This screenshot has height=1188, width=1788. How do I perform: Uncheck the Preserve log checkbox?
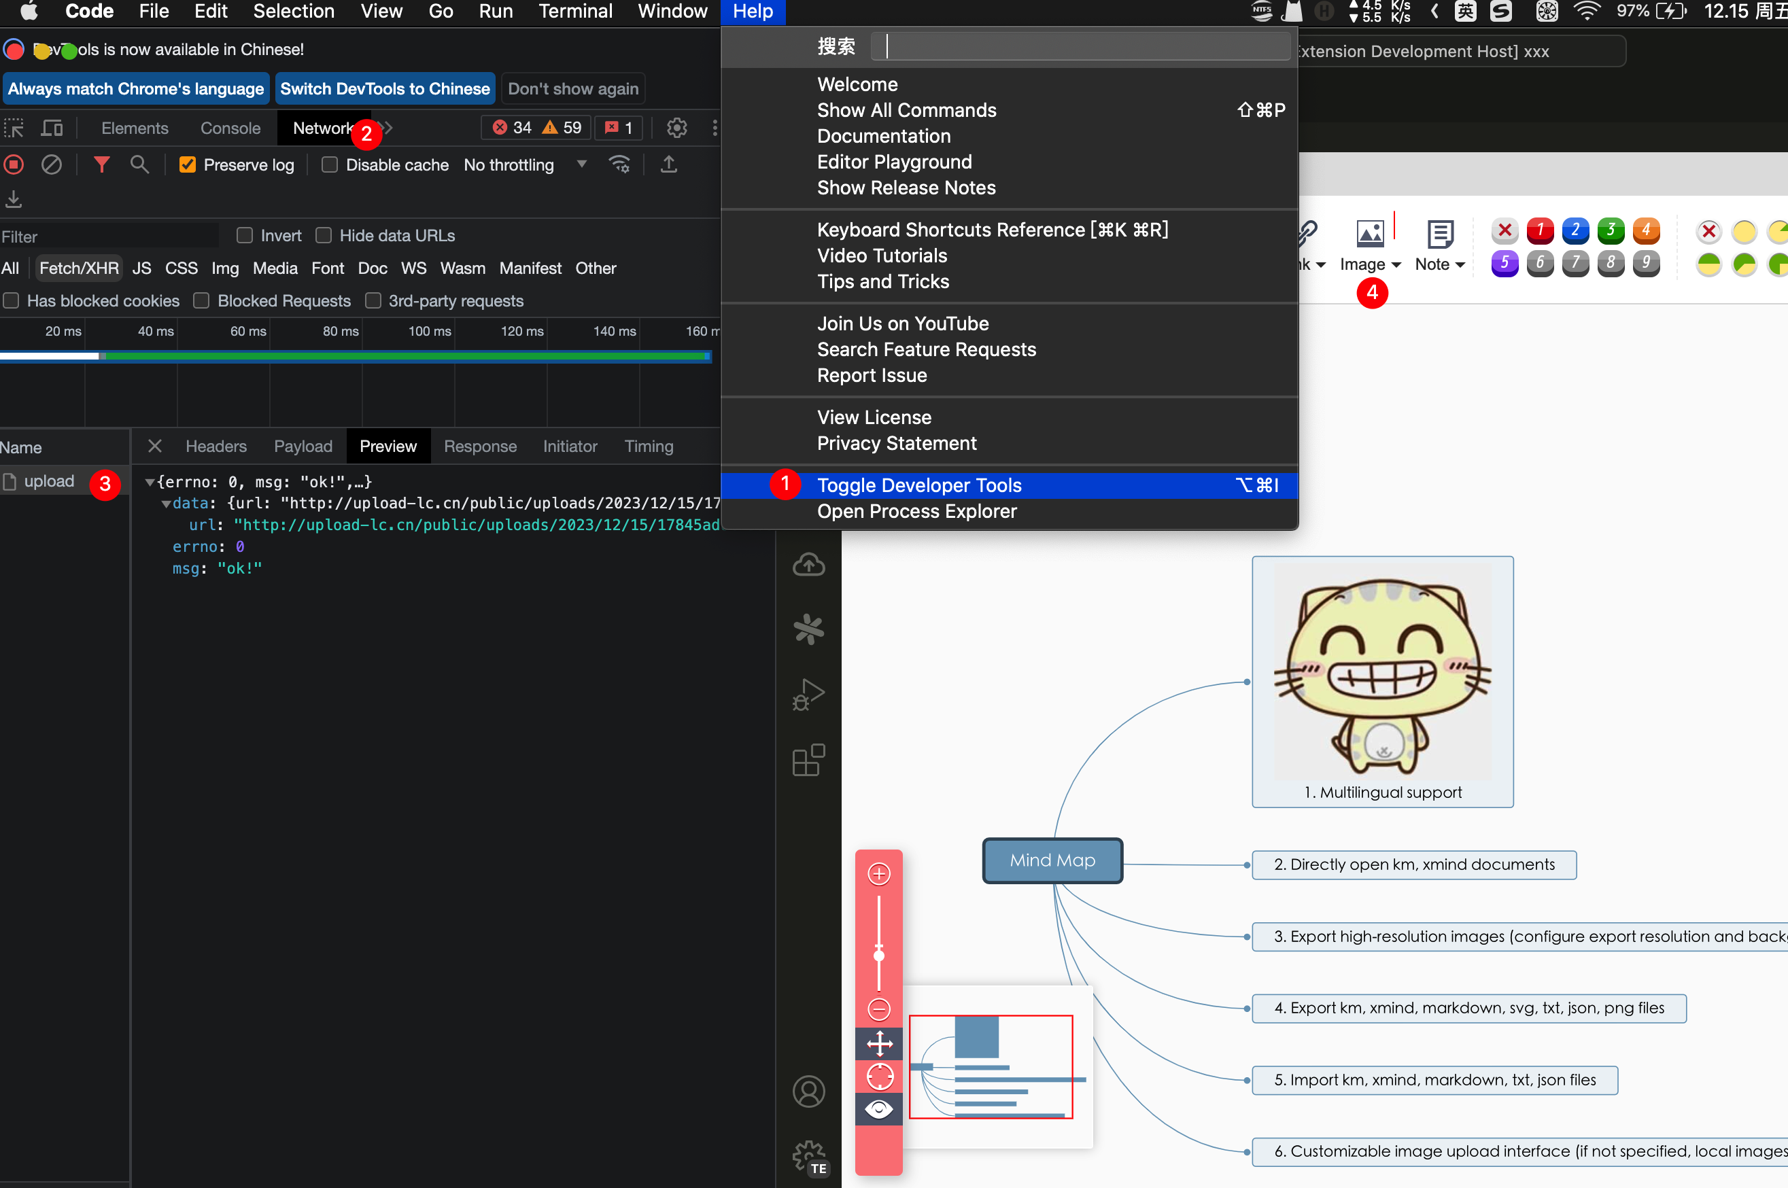click(187, 164)
